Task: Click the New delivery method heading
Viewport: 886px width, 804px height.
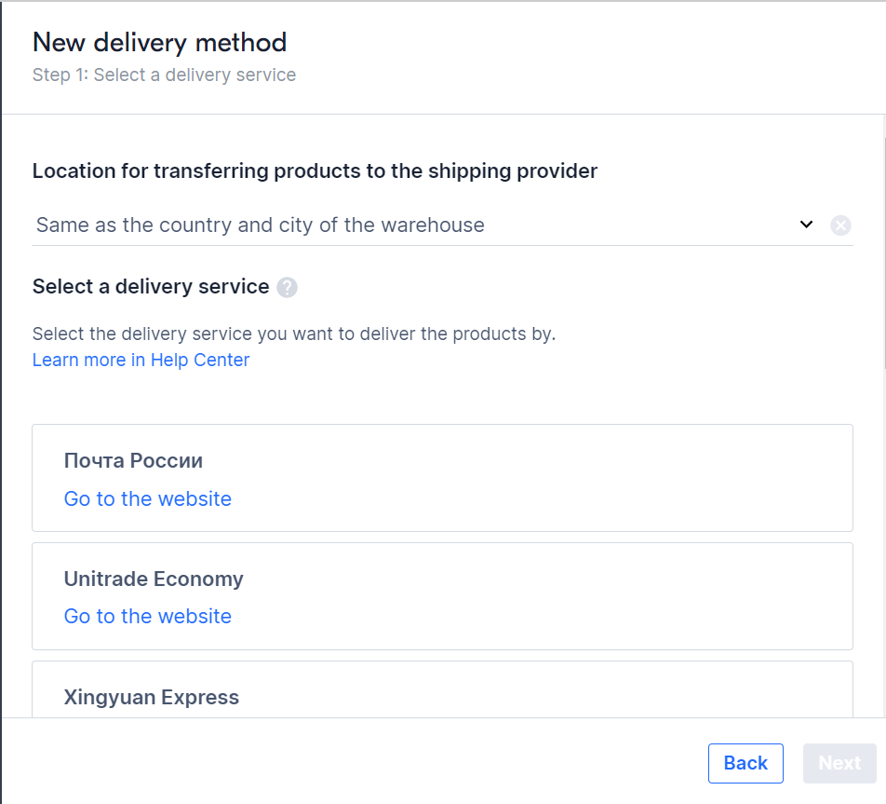Action: (159, 43)
